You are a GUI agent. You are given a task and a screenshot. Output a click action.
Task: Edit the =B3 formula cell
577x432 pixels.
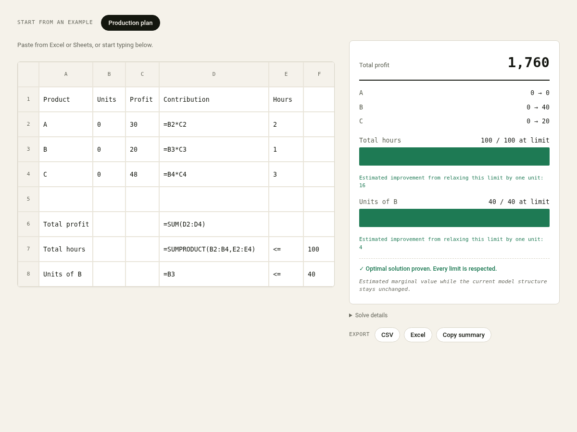(x=214, y=274)
